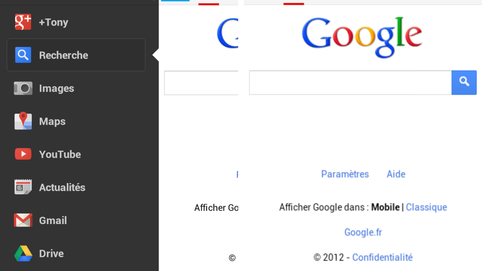
Task: Open the Google.fr link
Action: 363,232
